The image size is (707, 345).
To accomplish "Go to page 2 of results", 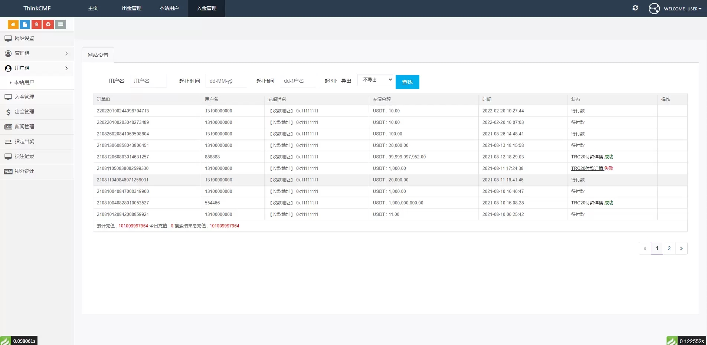I will [669, 248].
